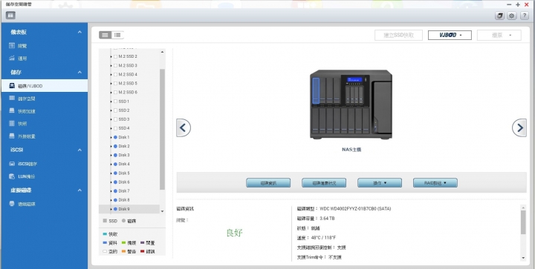Switch to the detailed list view icon
This screenshot has height=269, width=535.
(117, 35)
